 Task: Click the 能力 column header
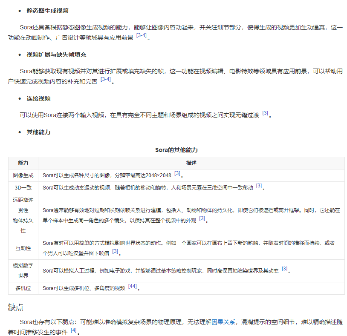click(23, 163)
